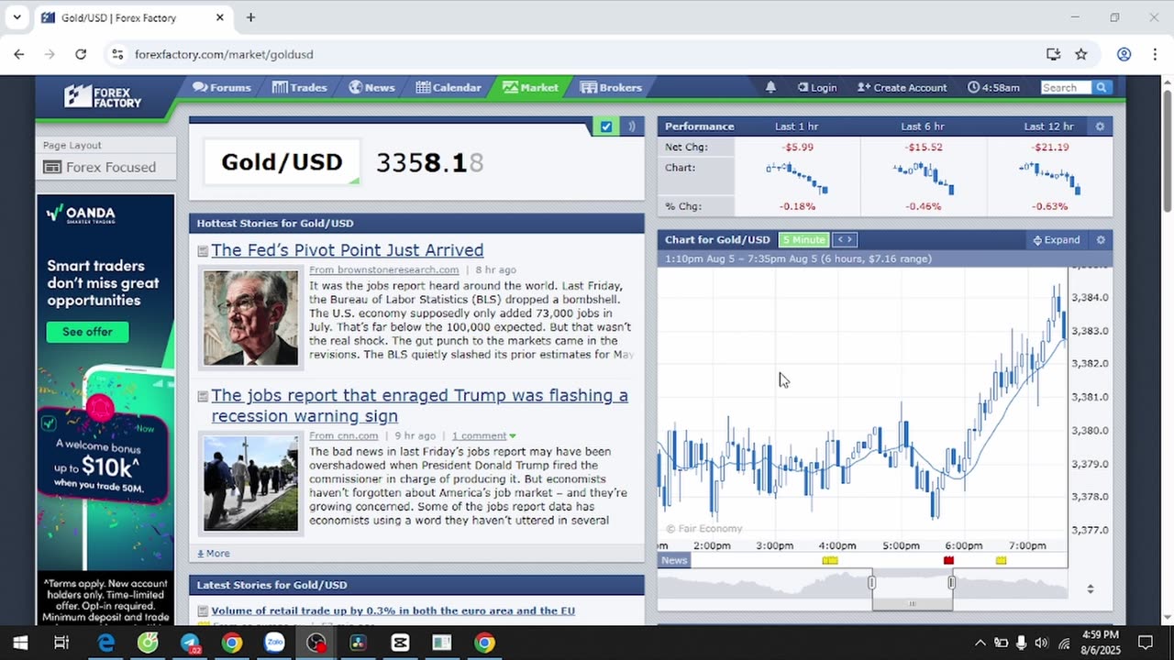Open the Forums menu

click(221, 87)
